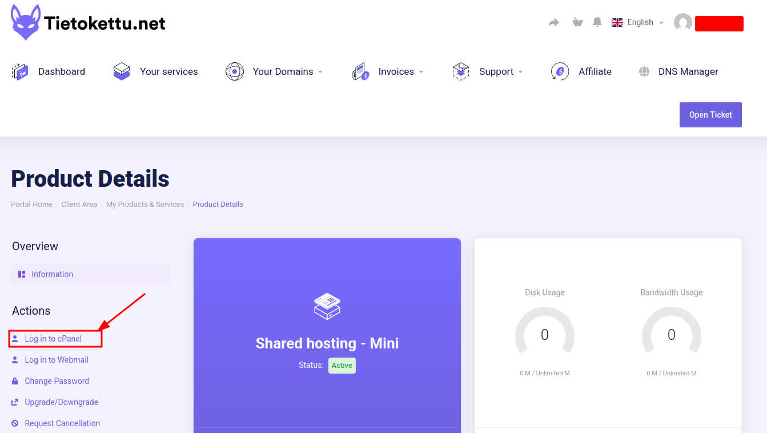This screenshot has height=433, width=767.
Task: Expand the English language dropdown
Action: coord(637,22)
